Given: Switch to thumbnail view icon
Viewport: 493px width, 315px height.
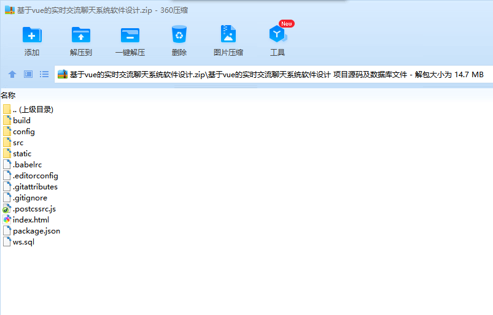Looking at the screenshot, I should tap(28, 74).
